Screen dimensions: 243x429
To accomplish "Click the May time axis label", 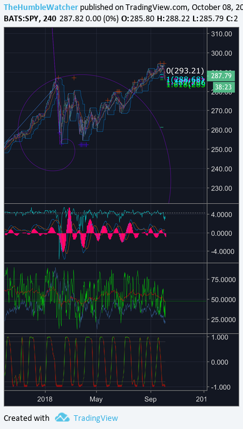I will pos(96,399).
